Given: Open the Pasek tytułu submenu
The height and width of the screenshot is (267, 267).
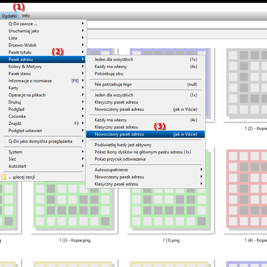Looking at the screenshot, I should 43,52.
